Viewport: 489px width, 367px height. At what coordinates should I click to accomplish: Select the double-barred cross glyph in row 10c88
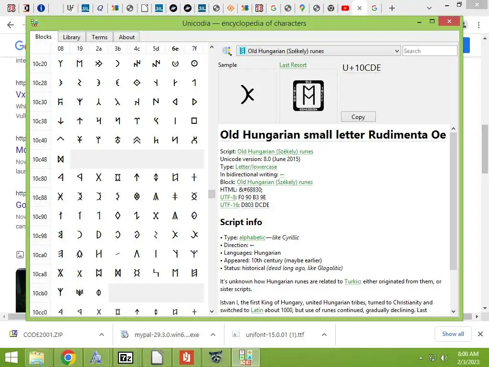175,196
